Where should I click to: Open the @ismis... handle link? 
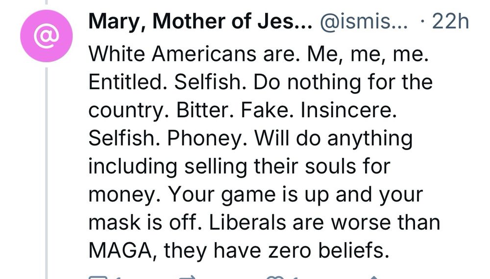tap(364, 22)
